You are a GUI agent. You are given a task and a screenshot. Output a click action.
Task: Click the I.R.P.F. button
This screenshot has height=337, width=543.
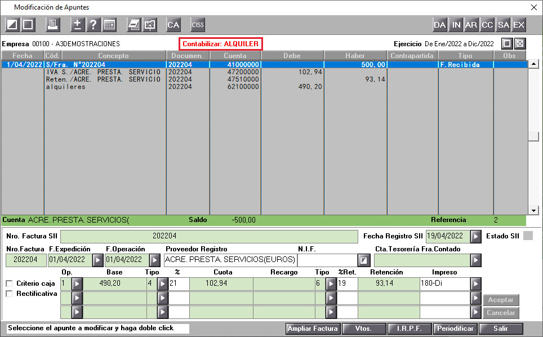pos(410,329)
